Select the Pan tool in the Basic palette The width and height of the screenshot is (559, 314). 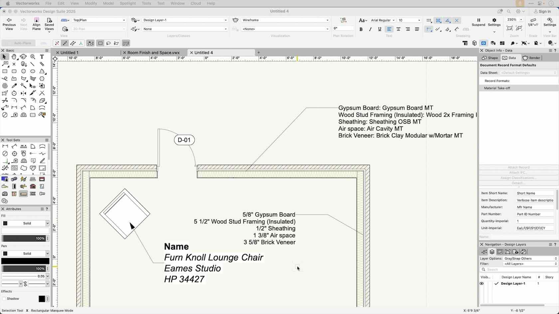(x=14, y=57)
